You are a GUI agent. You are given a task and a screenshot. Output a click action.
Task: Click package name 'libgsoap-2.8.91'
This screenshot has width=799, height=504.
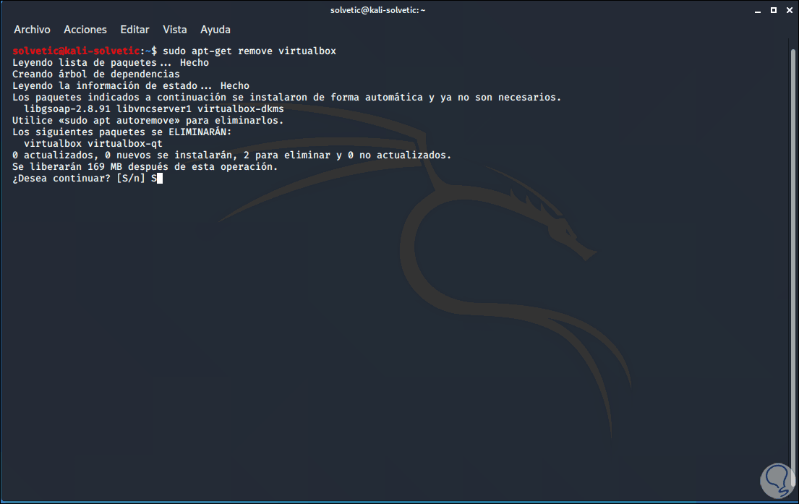(67, 109)
